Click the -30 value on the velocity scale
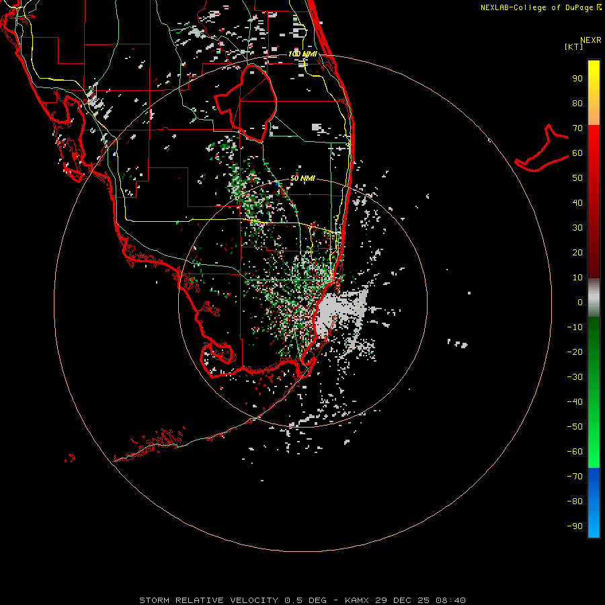The image size is (605, 605). [x=575, y=377]
